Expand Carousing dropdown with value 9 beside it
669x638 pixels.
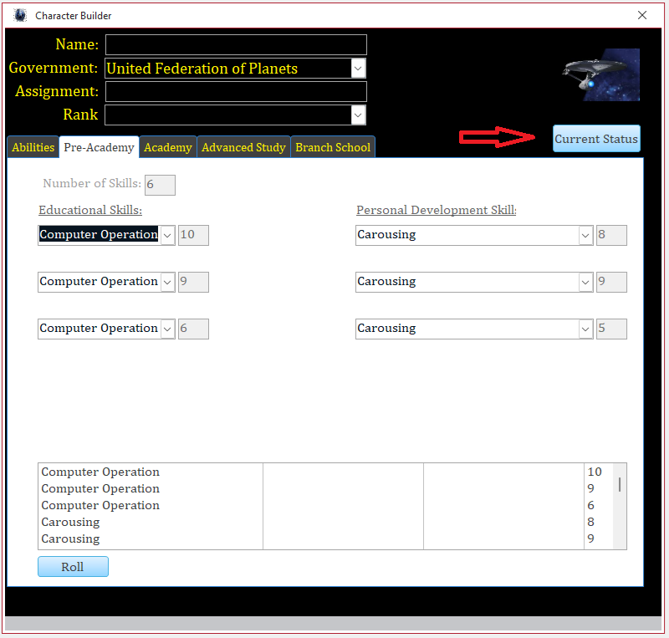(585, 282)
